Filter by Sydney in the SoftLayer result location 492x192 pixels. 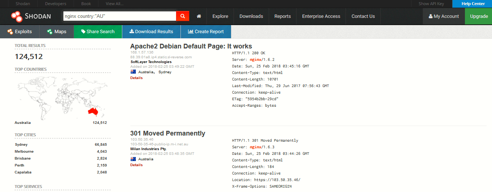tap(165, 72)
